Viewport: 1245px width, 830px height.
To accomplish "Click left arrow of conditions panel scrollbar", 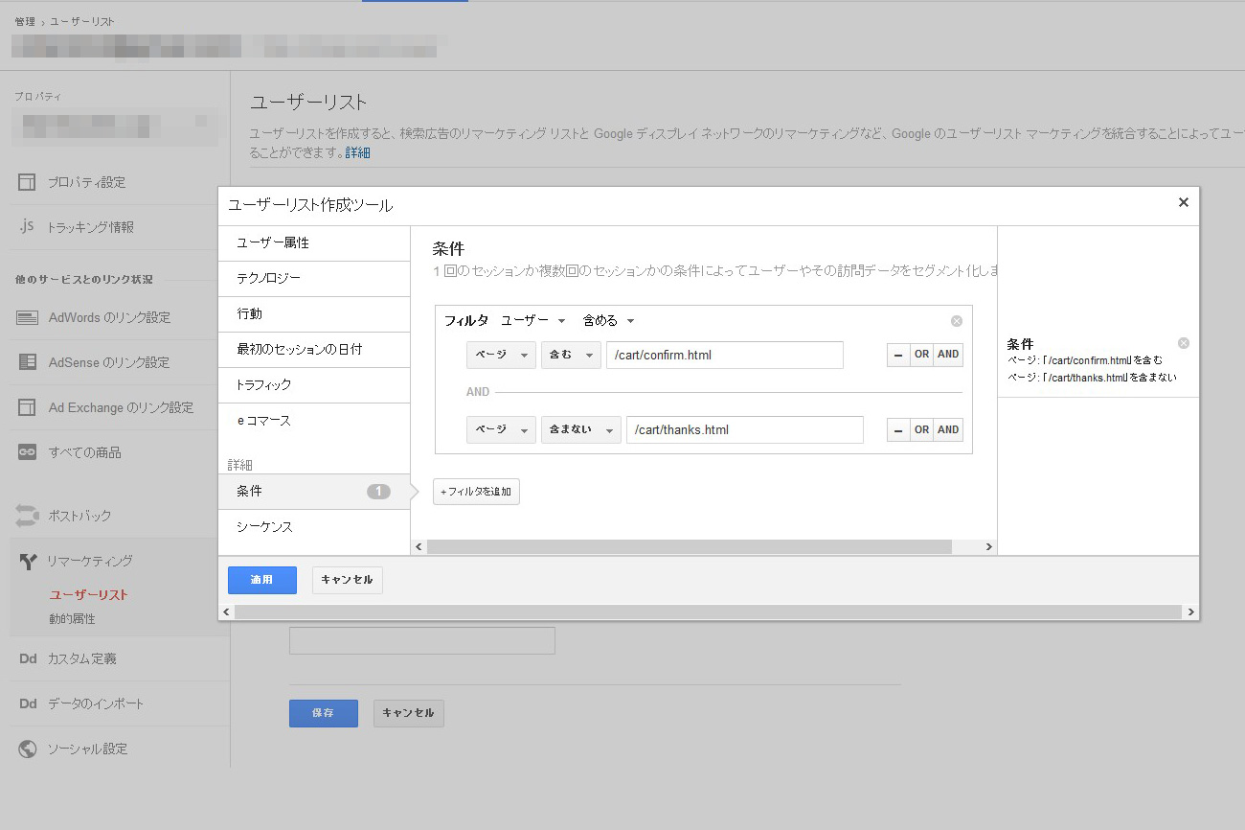I will pos(418,546).
